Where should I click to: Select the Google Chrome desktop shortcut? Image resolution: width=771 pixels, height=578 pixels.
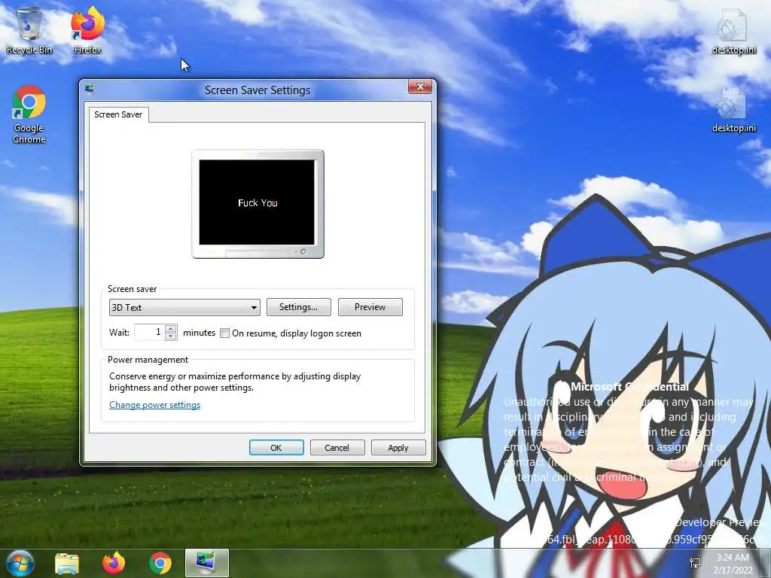pos(29,114)
